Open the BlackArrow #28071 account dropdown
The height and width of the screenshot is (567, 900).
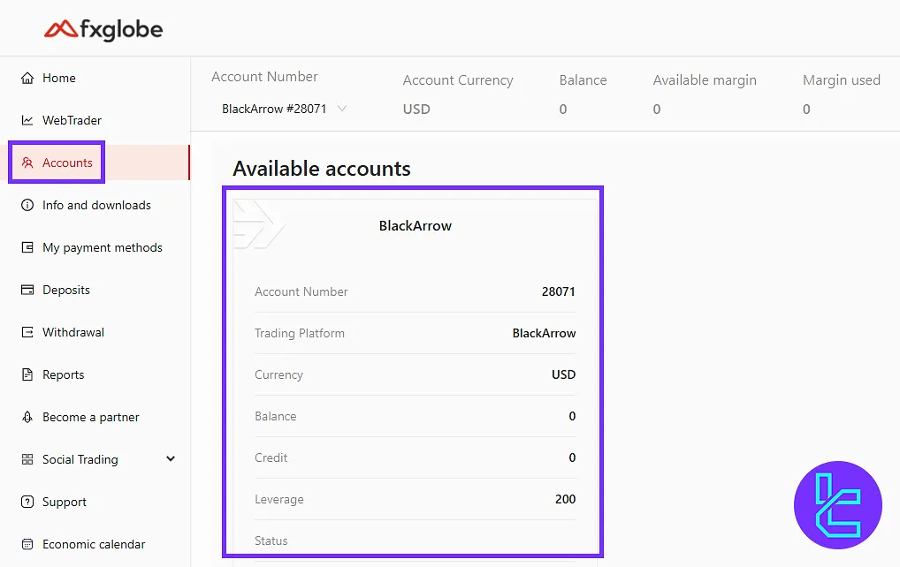(x=283, y=109)
